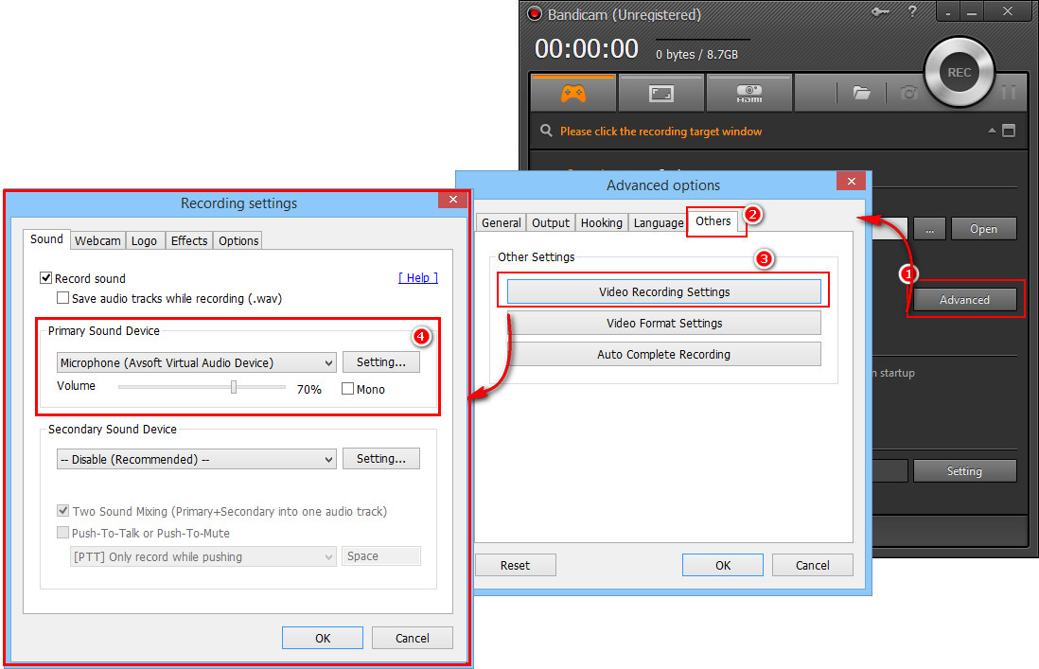The image size is (1039, 669).
Task: Switch to the Effects tab
Action: pos(189,240)
